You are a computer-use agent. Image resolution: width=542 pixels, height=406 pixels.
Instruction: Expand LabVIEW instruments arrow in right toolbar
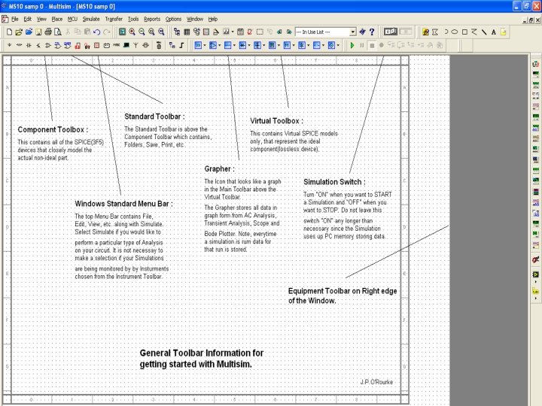tap(536, 282)
